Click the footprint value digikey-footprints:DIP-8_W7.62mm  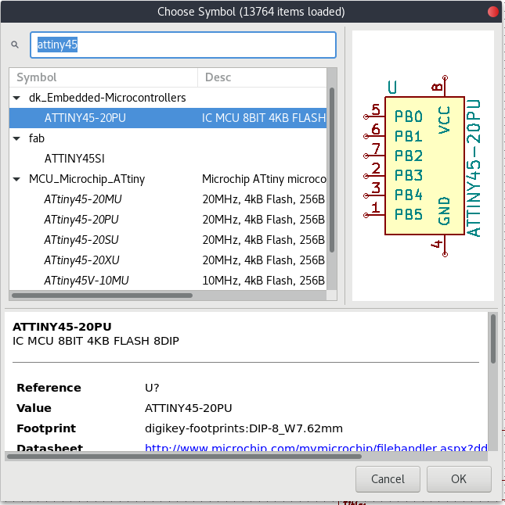(x=243, y=428)
